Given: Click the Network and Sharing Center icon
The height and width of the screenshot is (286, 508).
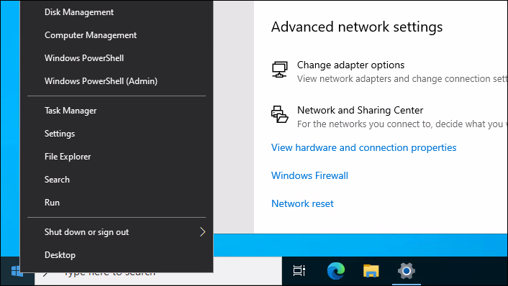Looking at the screenshot, I should 280,114.
